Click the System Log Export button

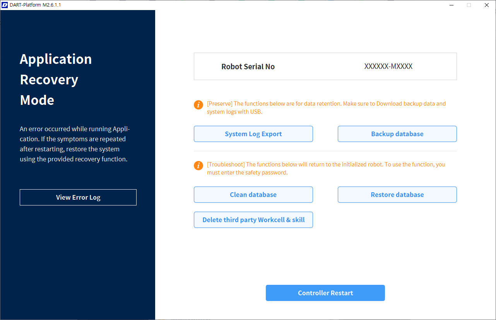[x=253, y=134]
